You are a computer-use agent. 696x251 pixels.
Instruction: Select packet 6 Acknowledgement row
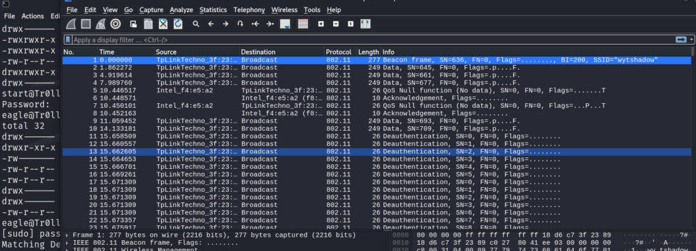377,98
